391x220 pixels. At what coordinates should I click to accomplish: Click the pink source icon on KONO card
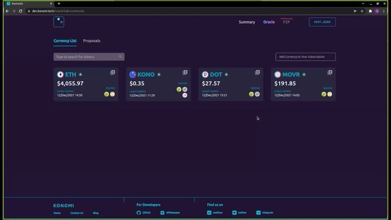coord(185,95)
